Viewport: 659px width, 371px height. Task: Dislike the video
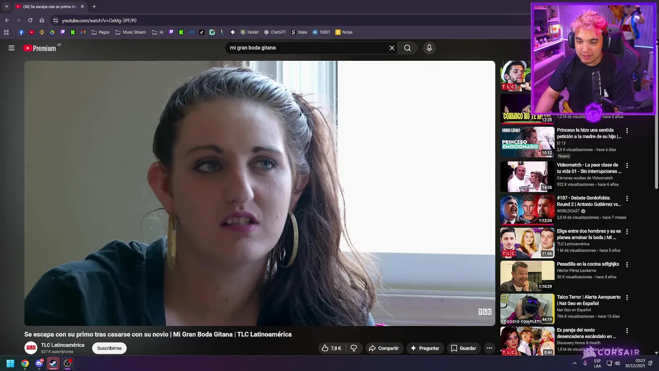coord(354,348)
